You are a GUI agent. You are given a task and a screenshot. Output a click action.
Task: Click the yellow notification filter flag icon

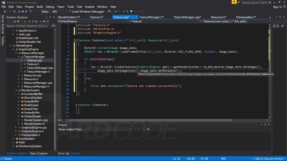[234, 2]
